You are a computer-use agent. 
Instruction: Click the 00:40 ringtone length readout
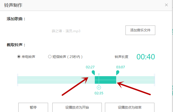click(146, 57)
